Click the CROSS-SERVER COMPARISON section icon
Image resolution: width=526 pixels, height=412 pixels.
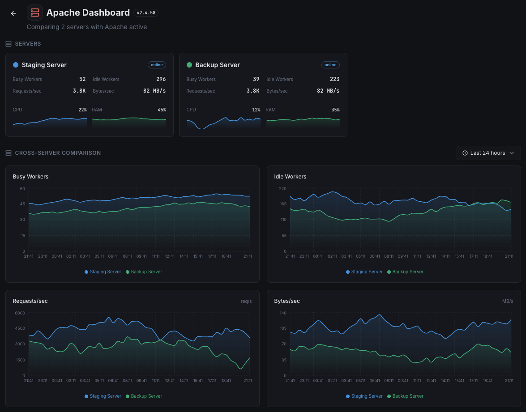coord(8,153)
